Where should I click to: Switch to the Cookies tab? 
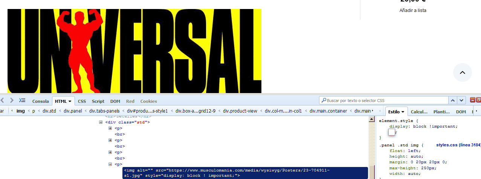(148, 101)
